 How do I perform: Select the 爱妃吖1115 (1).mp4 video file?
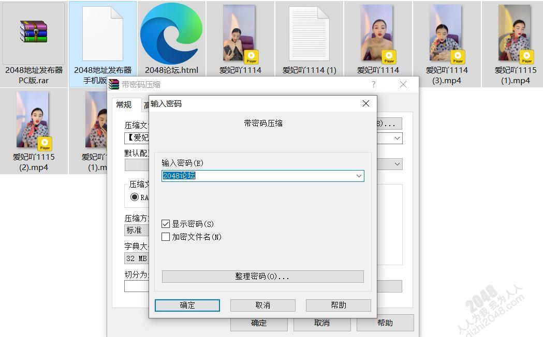(x=515, y=34)
